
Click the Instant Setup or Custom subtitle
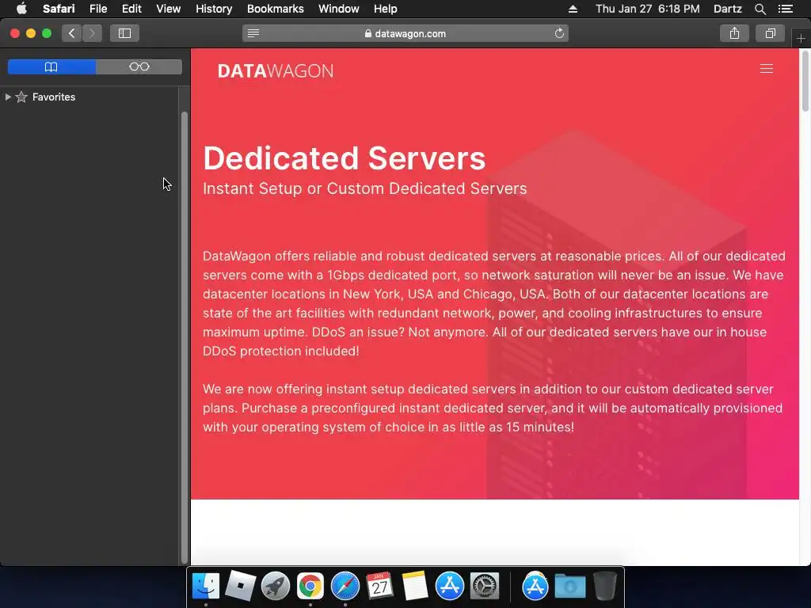(x=364, y=188)
